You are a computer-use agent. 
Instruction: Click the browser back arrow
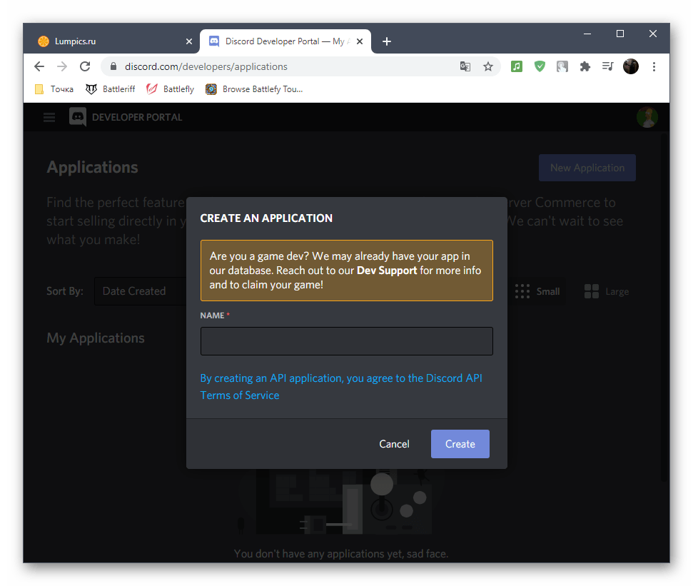[x=39, y=66]
